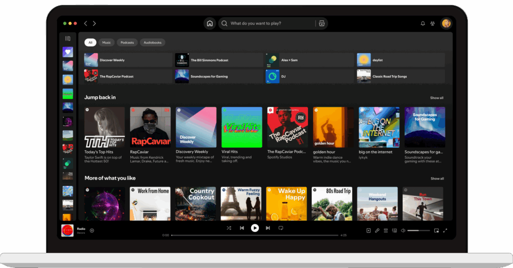The width and height of the screenshot is (513, 268).
Task: Add current Radio track to library
Action: 92,230
